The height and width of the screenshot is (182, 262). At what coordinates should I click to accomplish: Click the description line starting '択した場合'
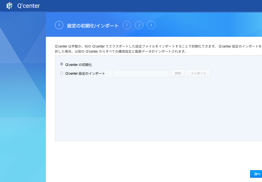click(121, 52)
